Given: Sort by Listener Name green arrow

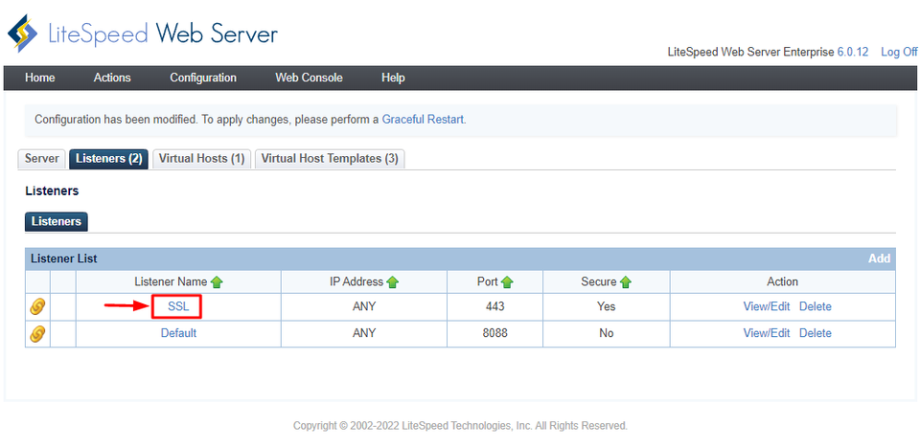Looking at the screenshot, I should [217, 282].
